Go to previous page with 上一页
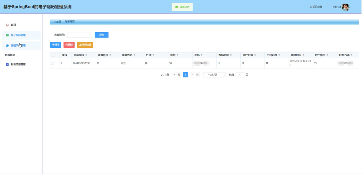The image size is (363, 174). click(177, 75)
